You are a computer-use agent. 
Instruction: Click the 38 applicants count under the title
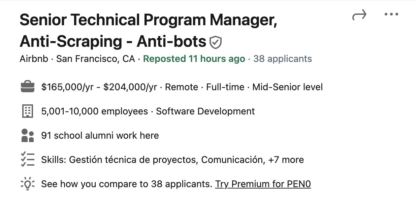282,59
